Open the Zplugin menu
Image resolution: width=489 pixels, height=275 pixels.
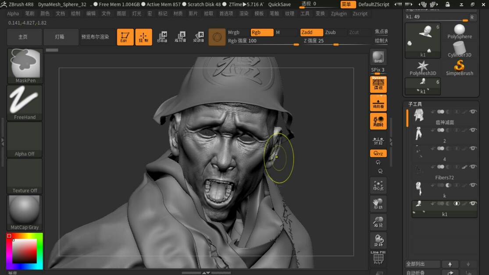pos(339,14)
